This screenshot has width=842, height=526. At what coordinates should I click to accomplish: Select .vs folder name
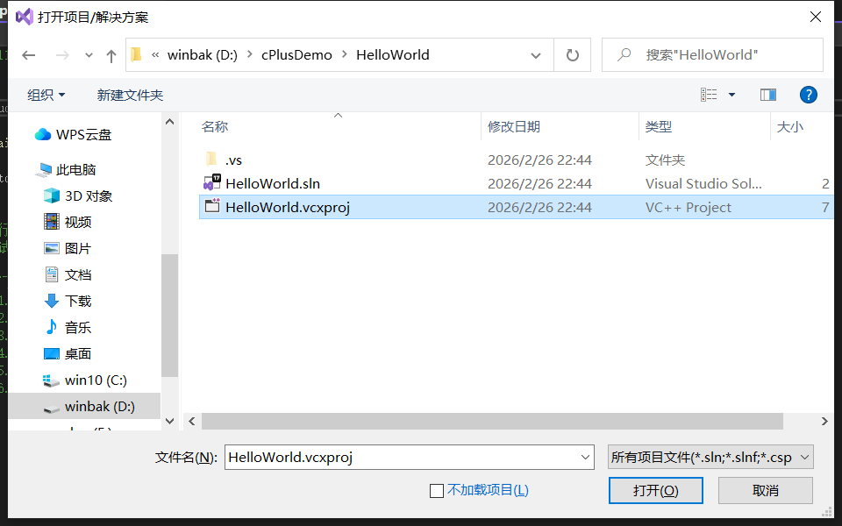pos(233,160)
